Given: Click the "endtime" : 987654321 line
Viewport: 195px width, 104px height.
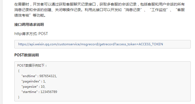Looking at the screenshot, I should click(39, 76).
